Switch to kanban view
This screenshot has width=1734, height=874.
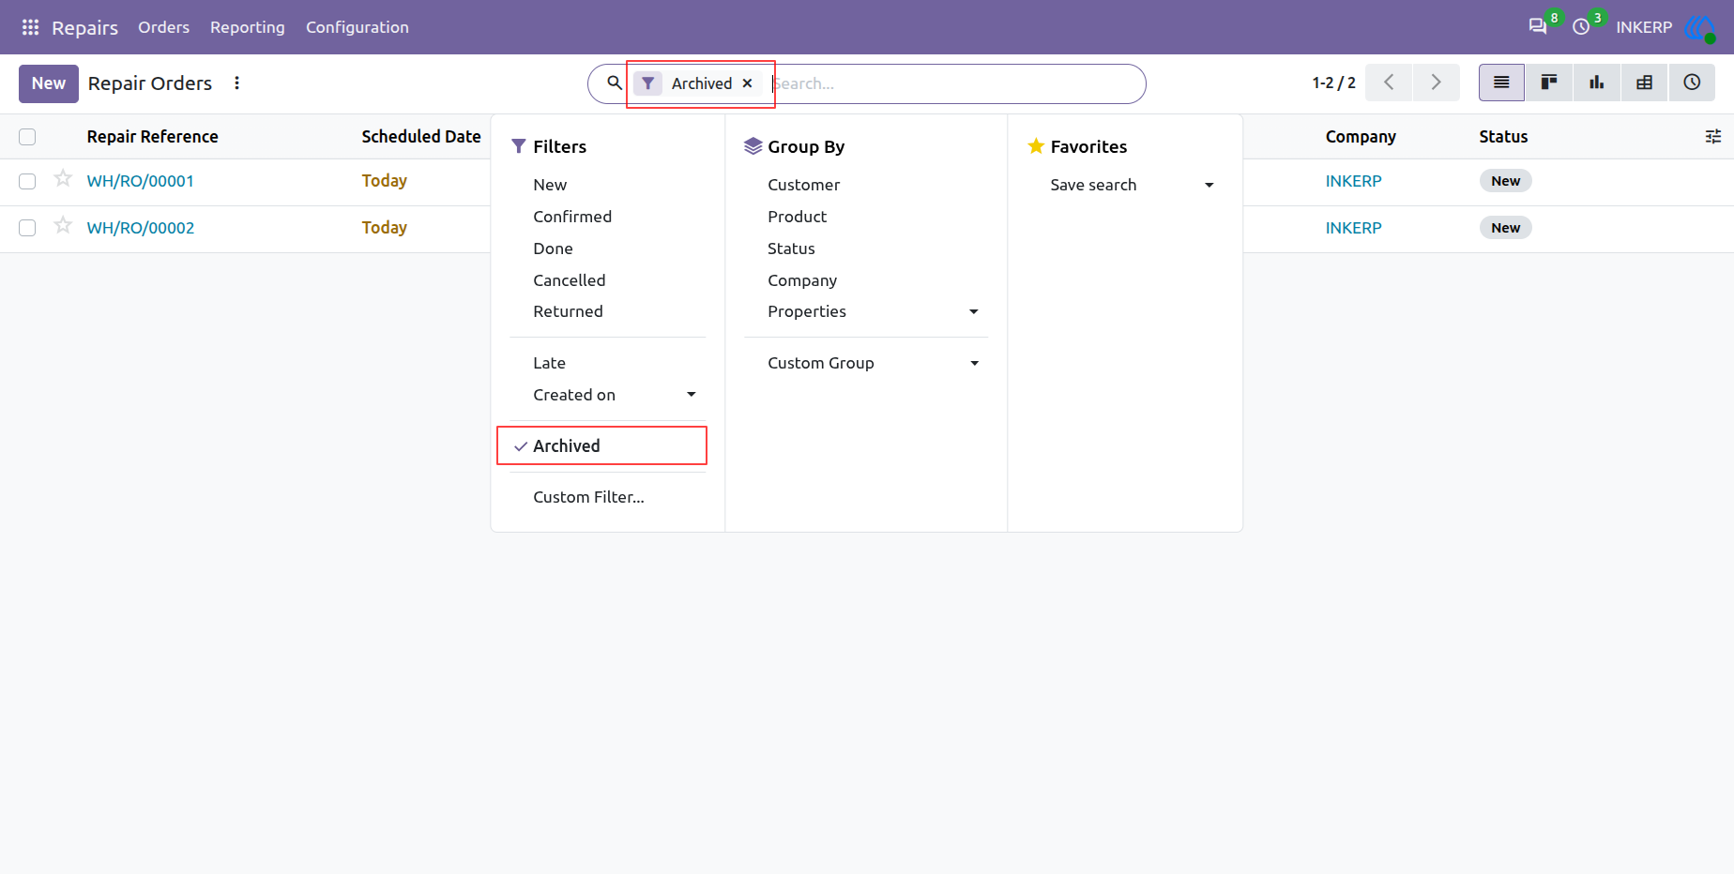click(1549, 83)
